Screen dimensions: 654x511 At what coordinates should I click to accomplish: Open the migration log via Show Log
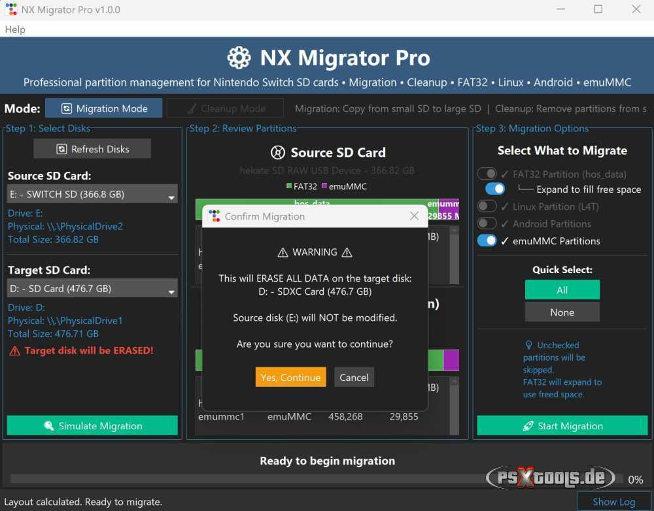[613, 501]
